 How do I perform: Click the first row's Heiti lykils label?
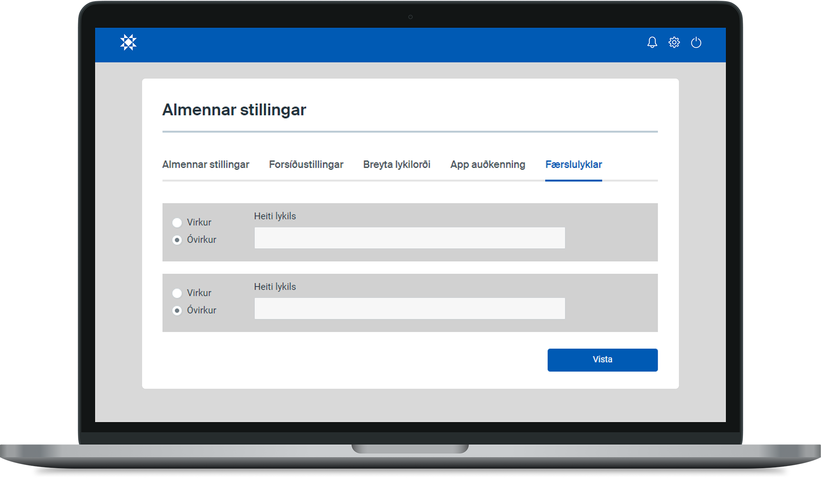[275, 216]
